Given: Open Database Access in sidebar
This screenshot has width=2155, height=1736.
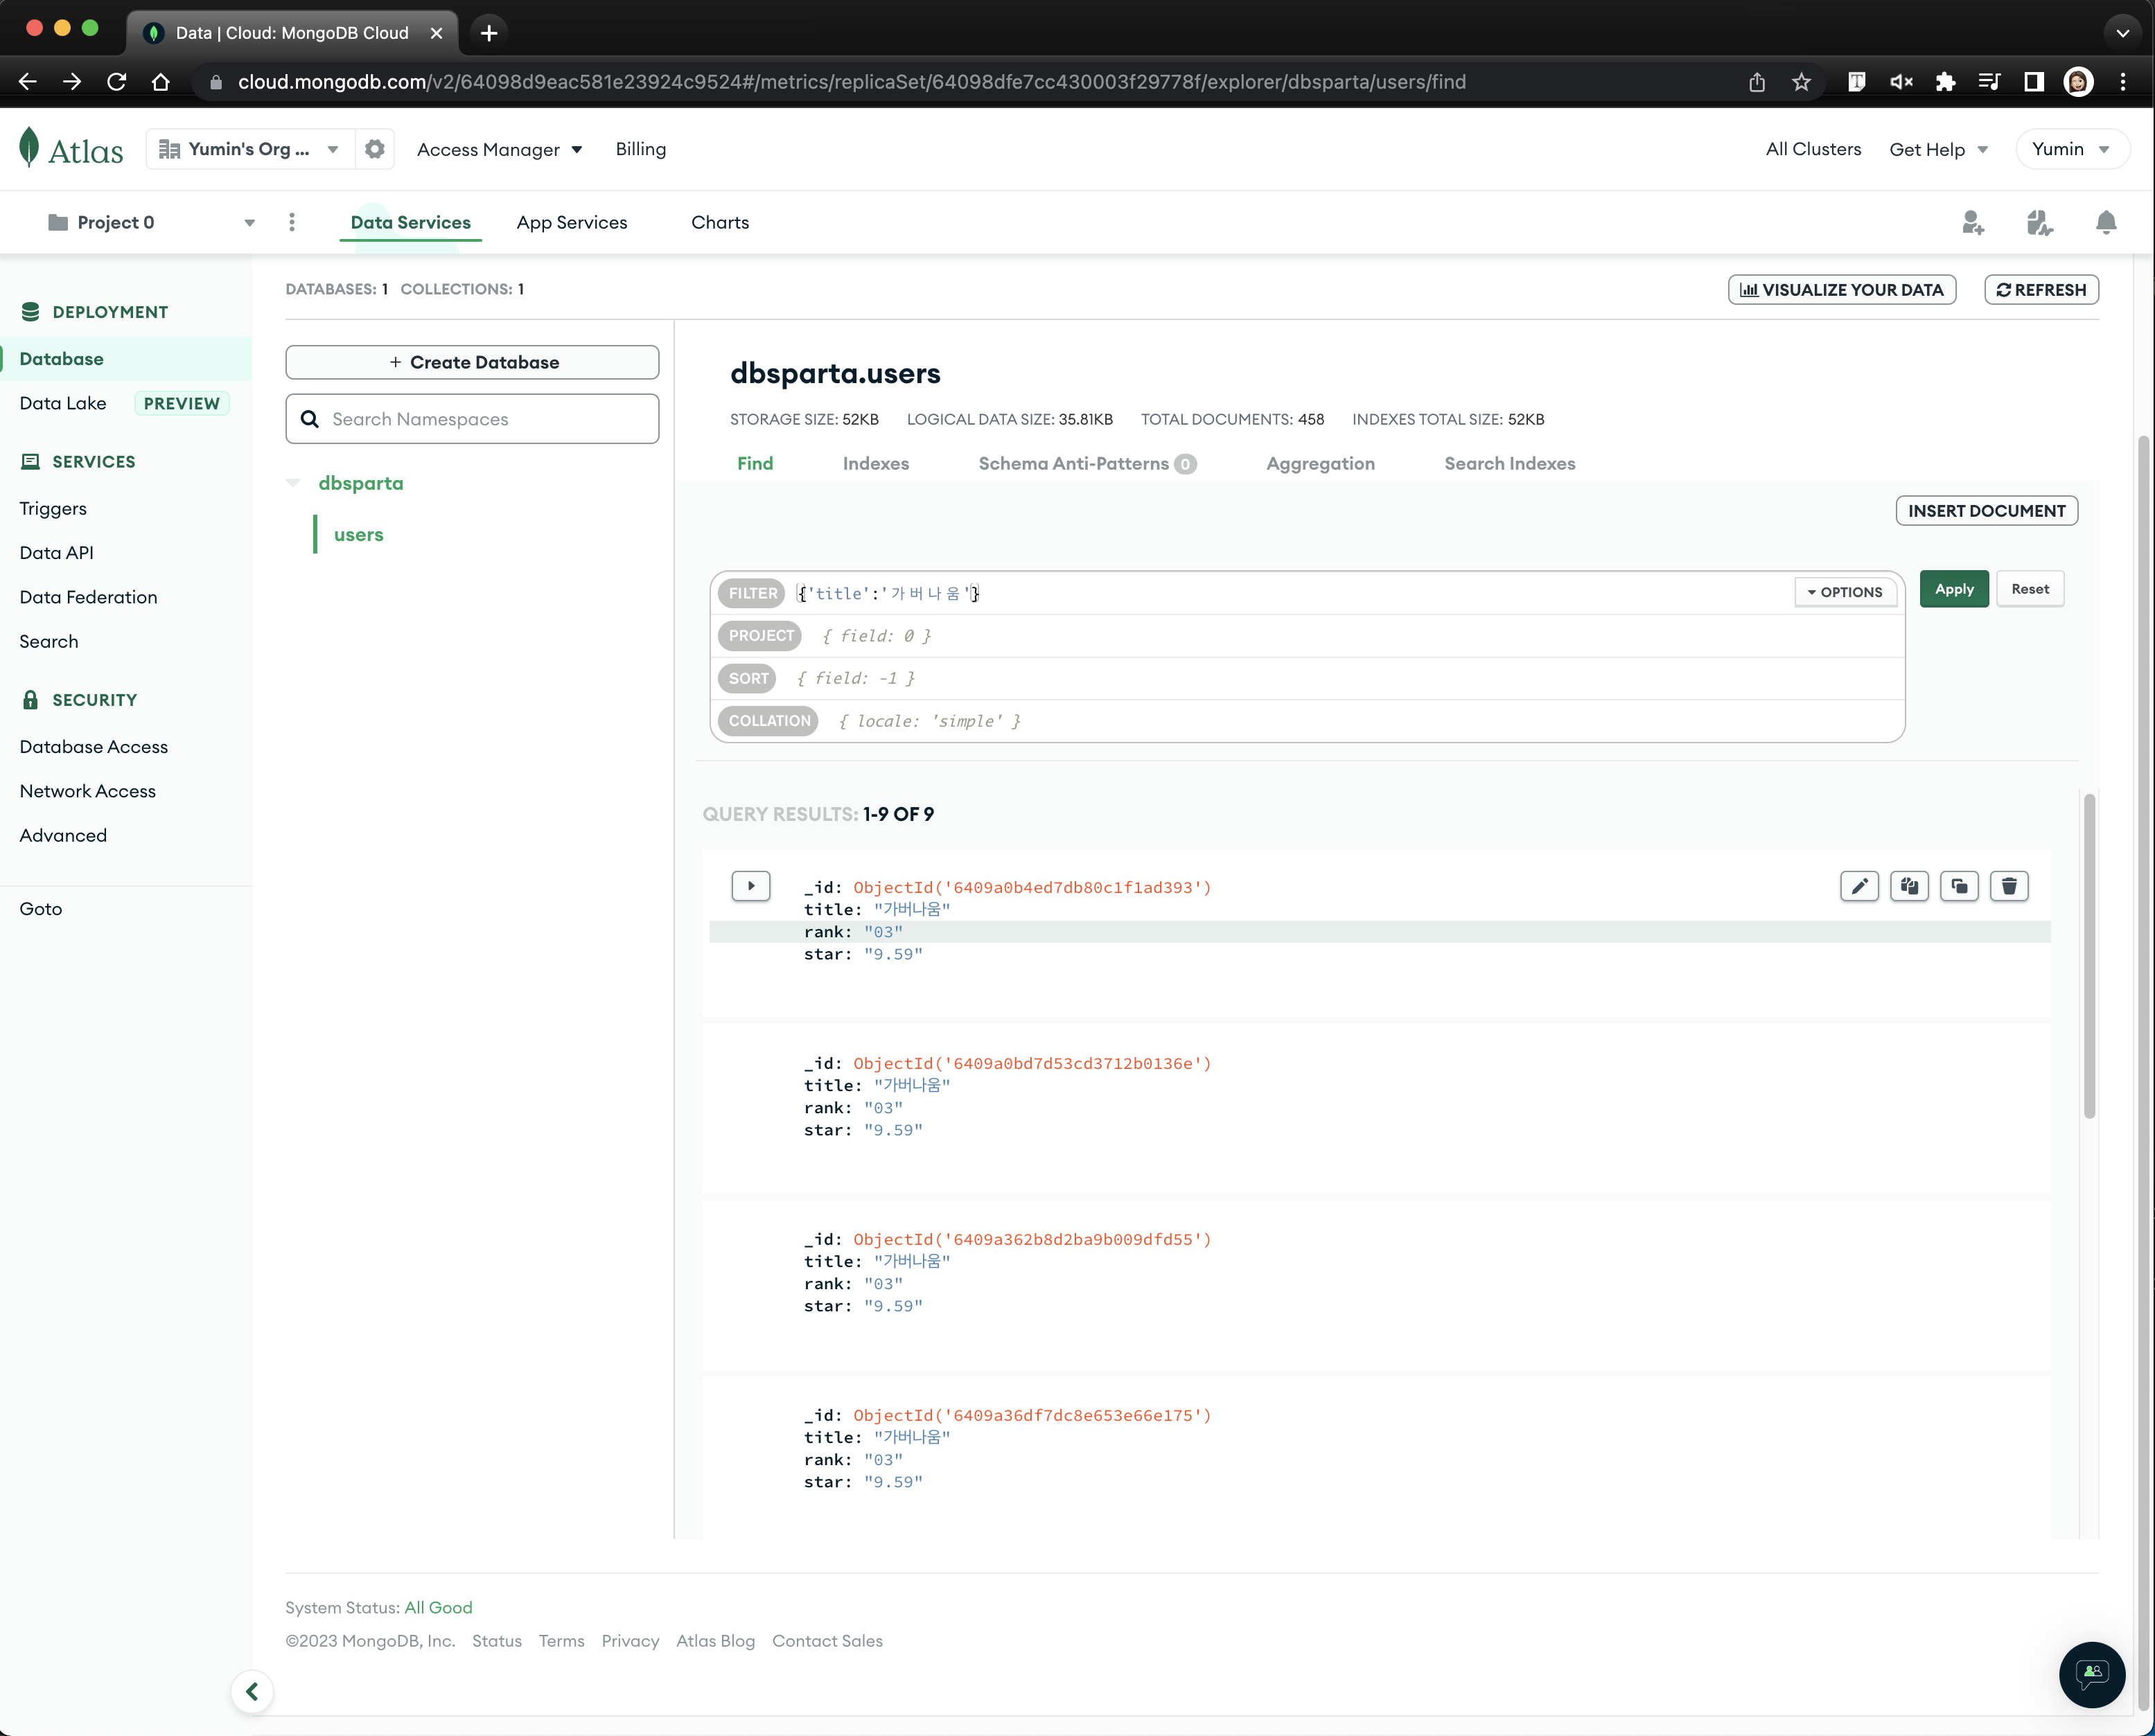Looking at the screenshot, I should [x=94, y=747].
